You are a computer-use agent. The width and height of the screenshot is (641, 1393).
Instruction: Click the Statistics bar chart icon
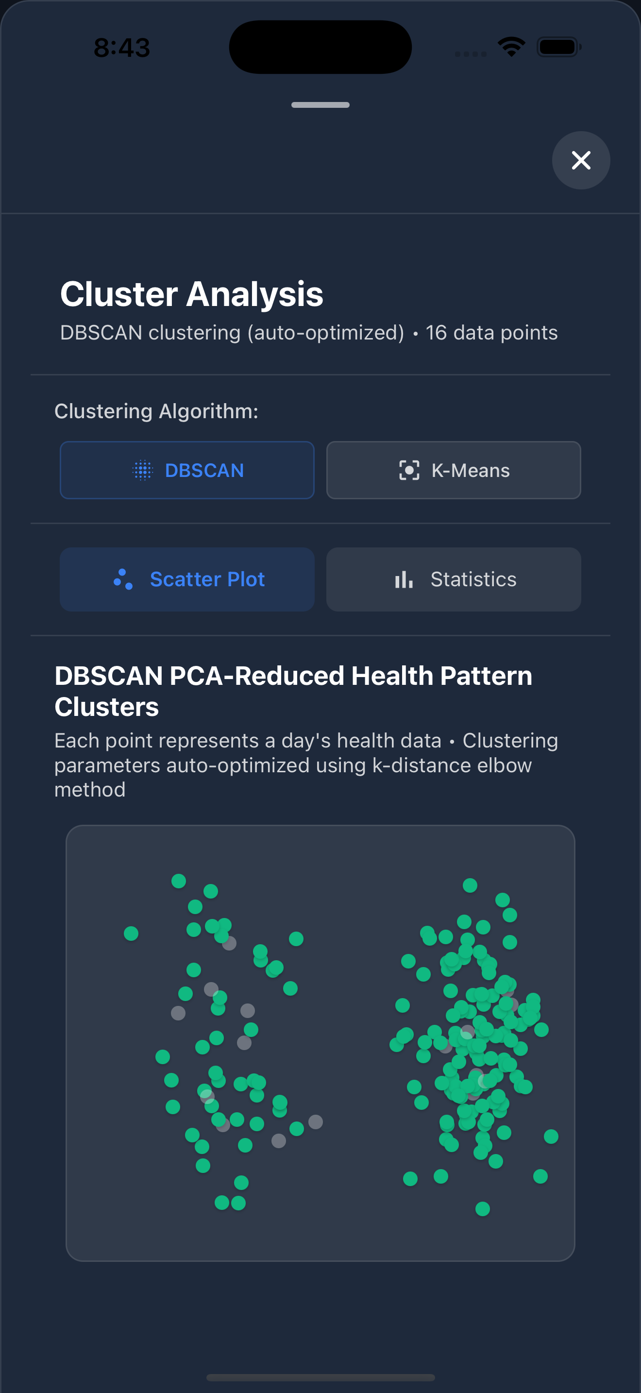pyautogui.click(x=404, y=579)
